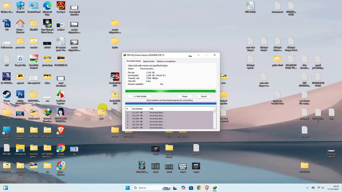
Task: Click the taskbar Search box
Action: coord(151,188)
